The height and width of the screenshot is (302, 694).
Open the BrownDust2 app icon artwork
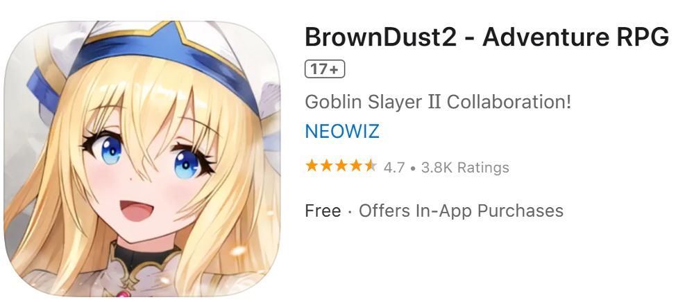click(x=142, y=158)
